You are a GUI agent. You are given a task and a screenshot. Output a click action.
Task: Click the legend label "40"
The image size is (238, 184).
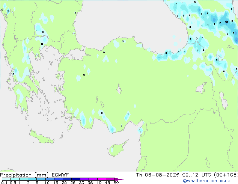[x=99, y=182]
